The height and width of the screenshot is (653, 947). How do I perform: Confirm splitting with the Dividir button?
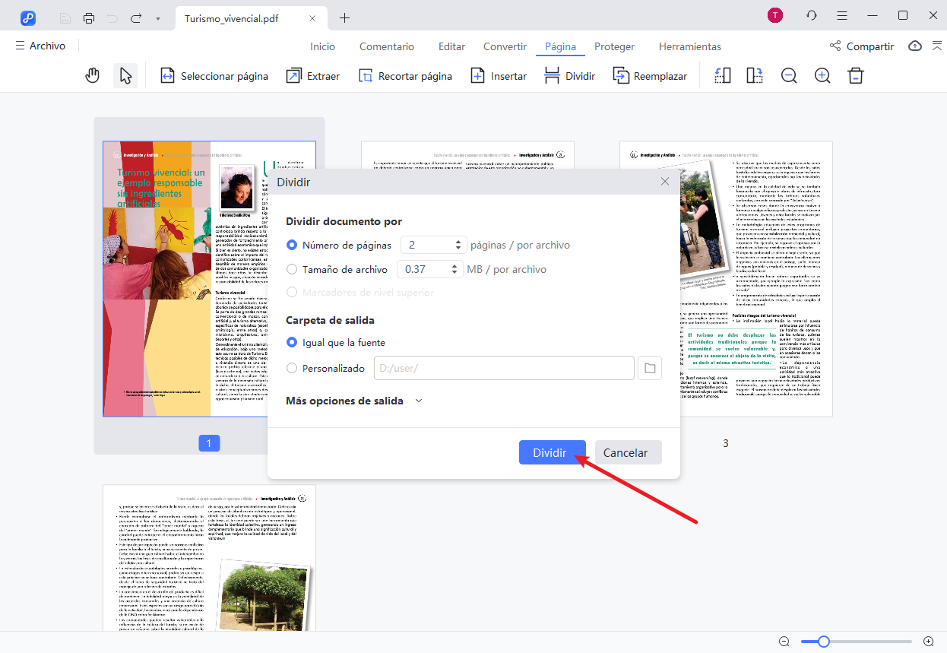(552, 452)
